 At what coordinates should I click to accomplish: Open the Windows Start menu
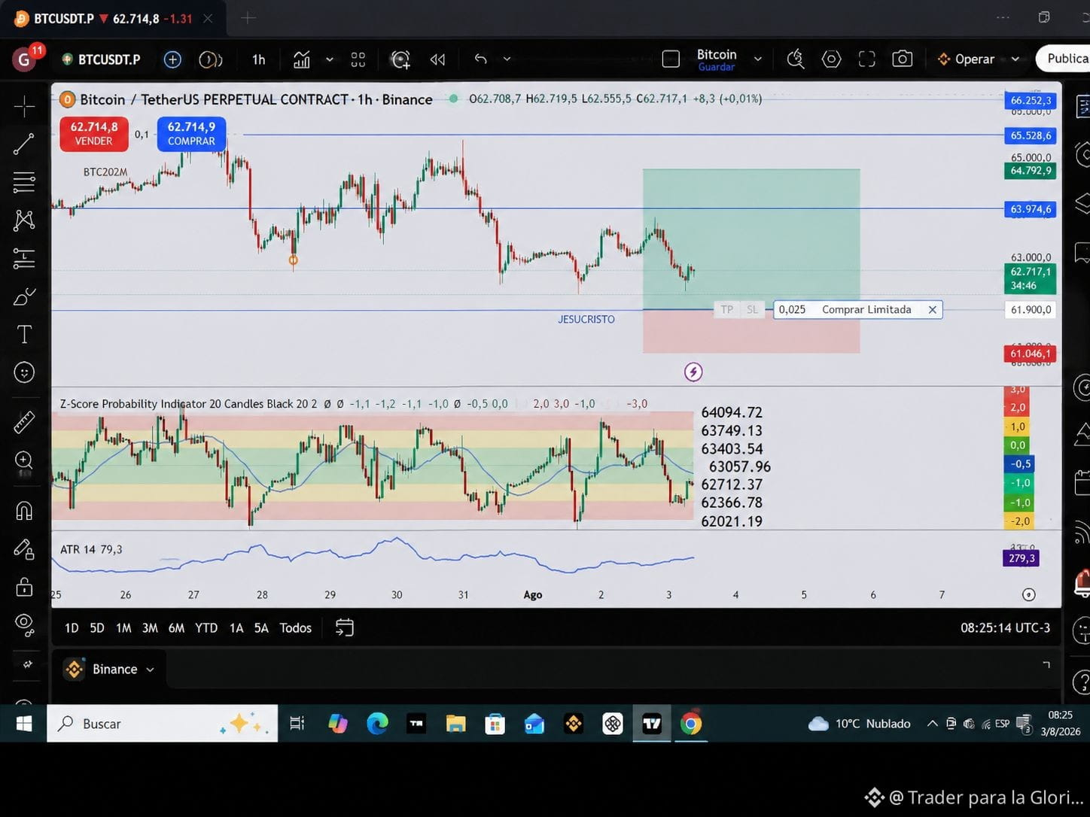coord(24,724)
